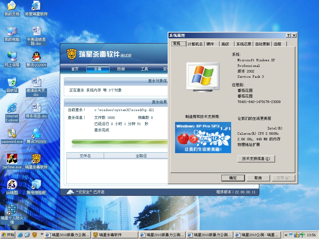Click the Rising lion icon in the quick launch bar
The width and height of the screenshot is (319, 239).
tap(34, 235)
